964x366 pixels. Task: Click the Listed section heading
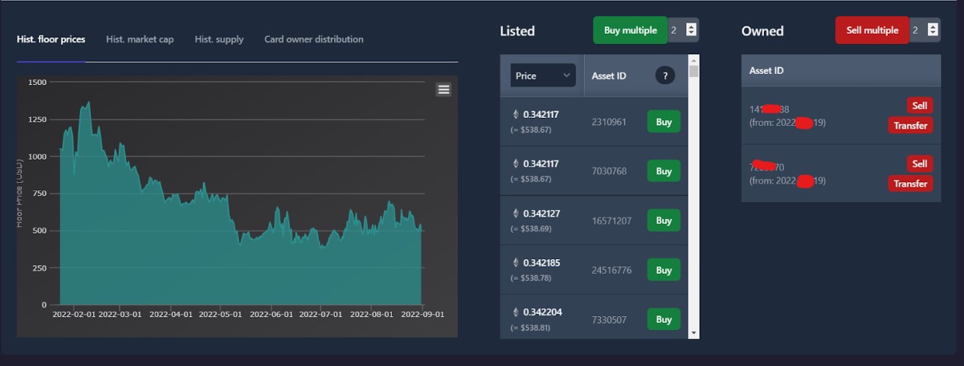point(517,31)
